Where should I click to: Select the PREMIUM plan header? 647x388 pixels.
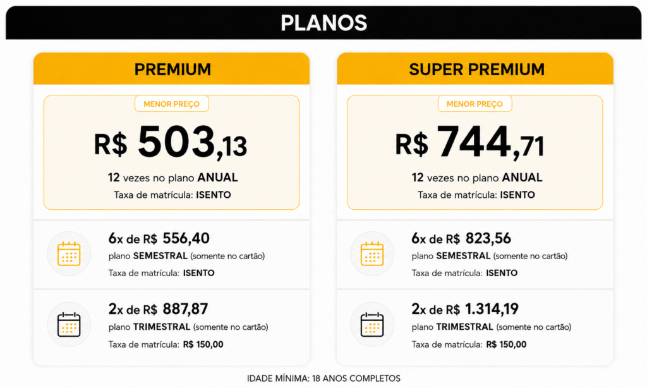tap(172, 69)
